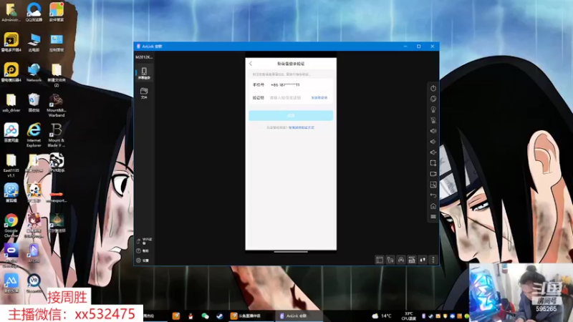Click the phone number field with +86
The image size is (573, 322).
[291, 84]
